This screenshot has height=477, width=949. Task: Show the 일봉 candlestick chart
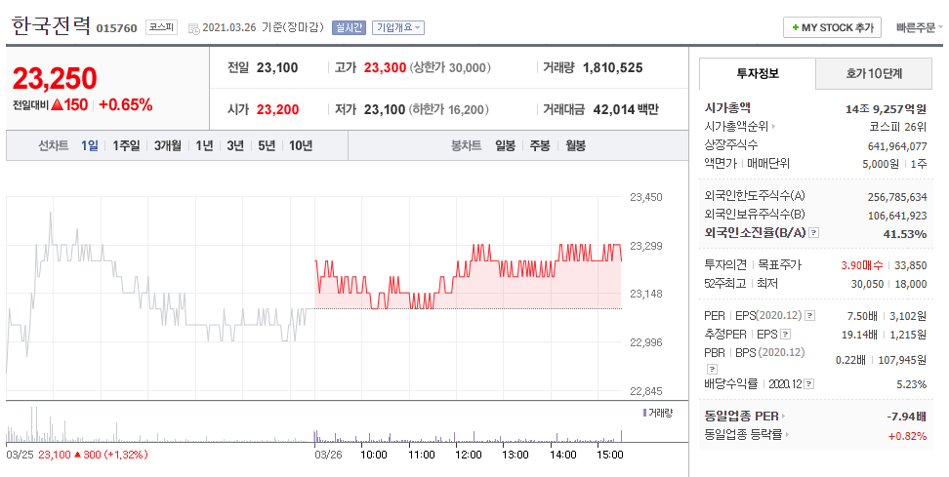pyautogui.click(x=506, y=145)
